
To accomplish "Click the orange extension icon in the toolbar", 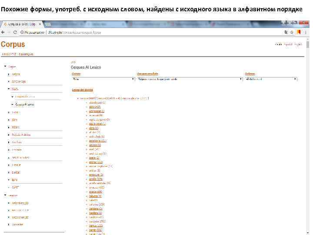I will point(299,32).
